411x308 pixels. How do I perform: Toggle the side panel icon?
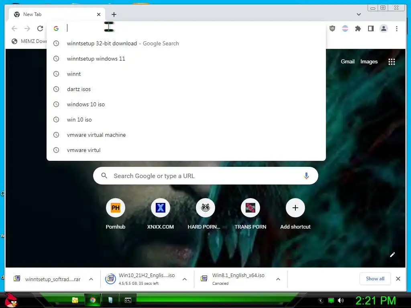(x=370, y=28)
